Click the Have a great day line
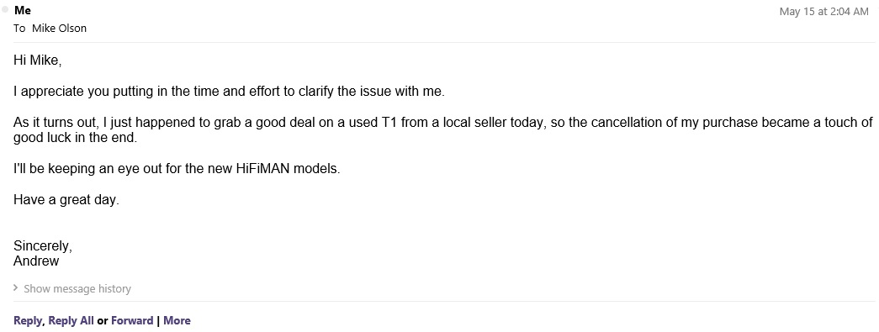Image resolution: width=879 pixels, height=332 pixels. (x=66, y=200)
